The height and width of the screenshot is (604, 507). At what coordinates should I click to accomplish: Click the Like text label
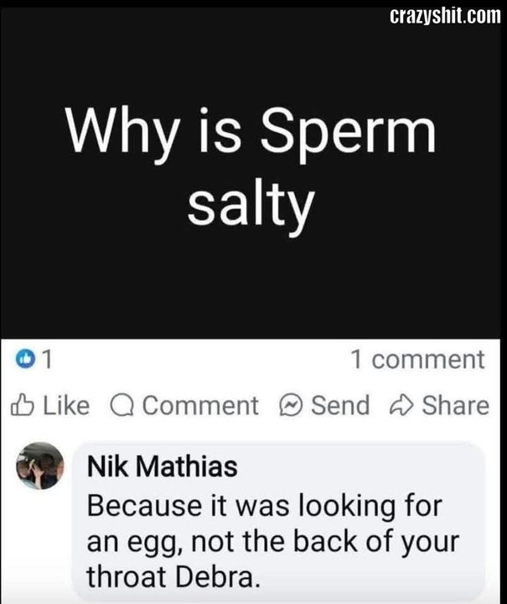pyautogui.click(x=66, y=406)
